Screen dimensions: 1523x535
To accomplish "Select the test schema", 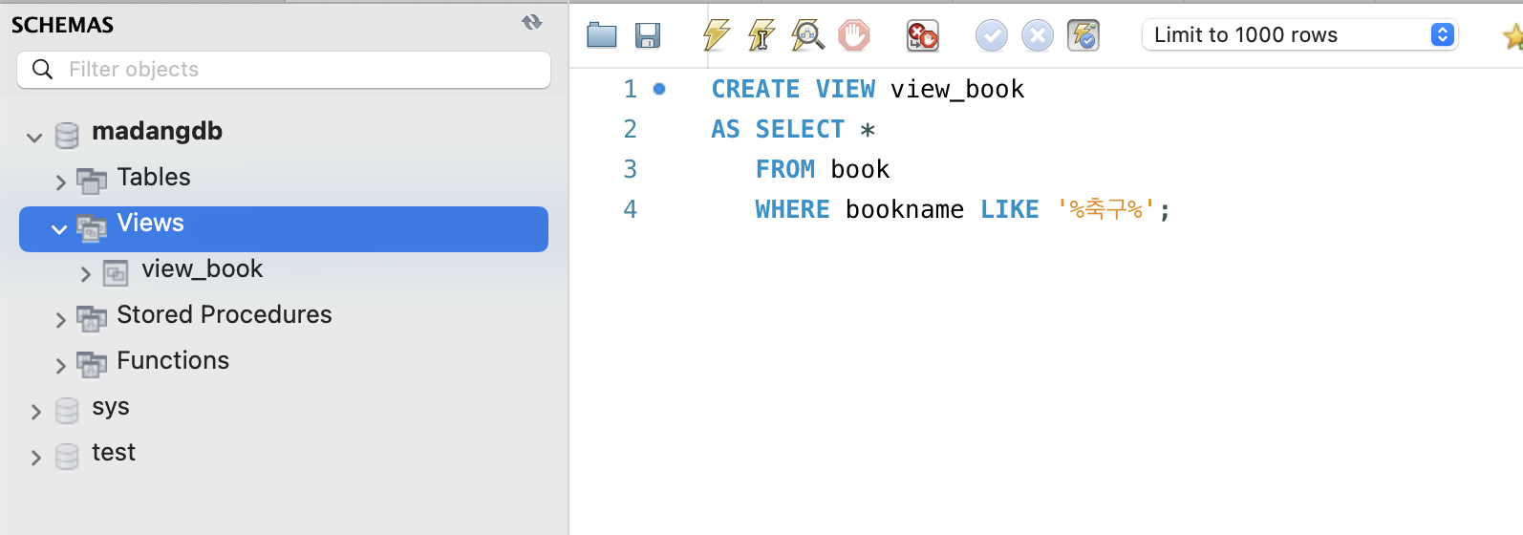I will click(x=114, y=453).
